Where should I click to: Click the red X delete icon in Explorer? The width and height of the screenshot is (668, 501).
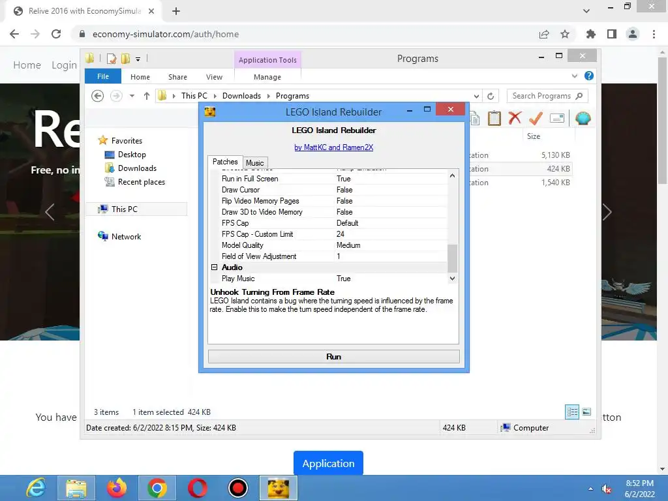515,118
